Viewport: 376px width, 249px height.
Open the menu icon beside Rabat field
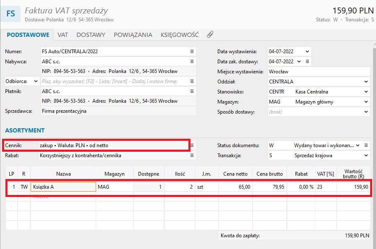(x=192, y=156)
